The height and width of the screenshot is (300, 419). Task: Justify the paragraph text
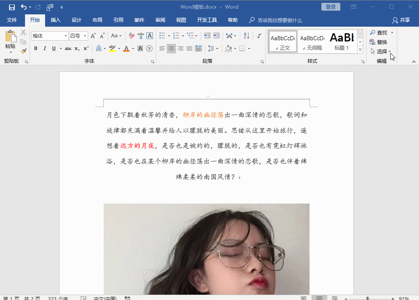coord(189,48)
